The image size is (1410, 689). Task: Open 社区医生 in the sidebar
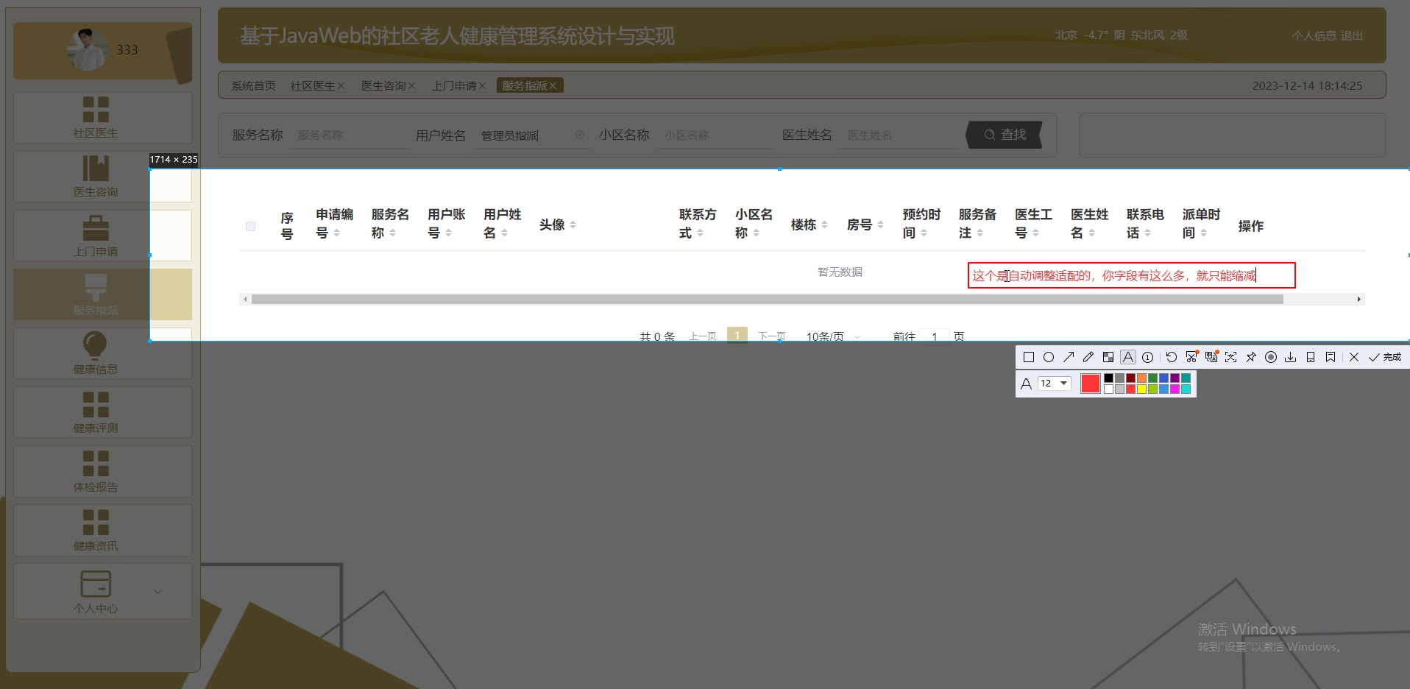(102, 118)
